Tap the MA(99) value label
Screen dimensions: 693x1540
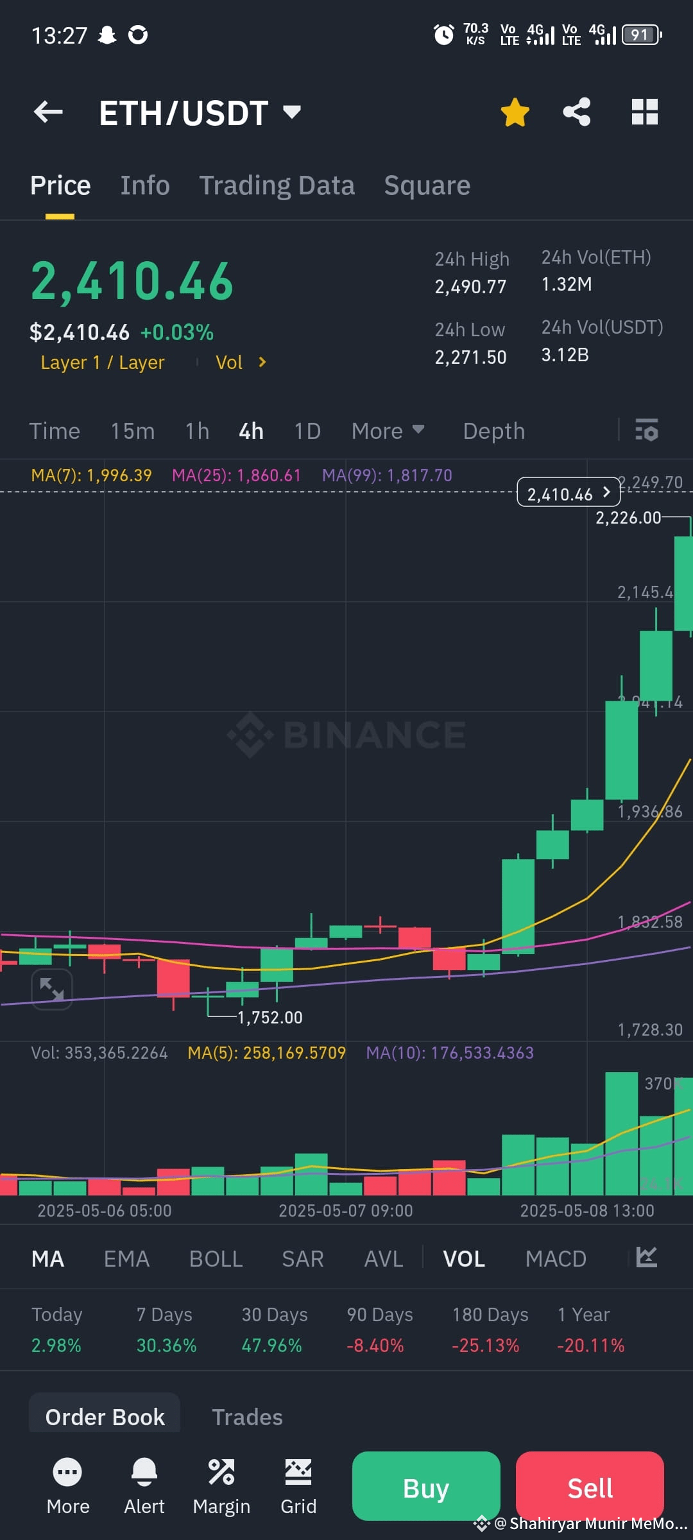pos(387,475)
